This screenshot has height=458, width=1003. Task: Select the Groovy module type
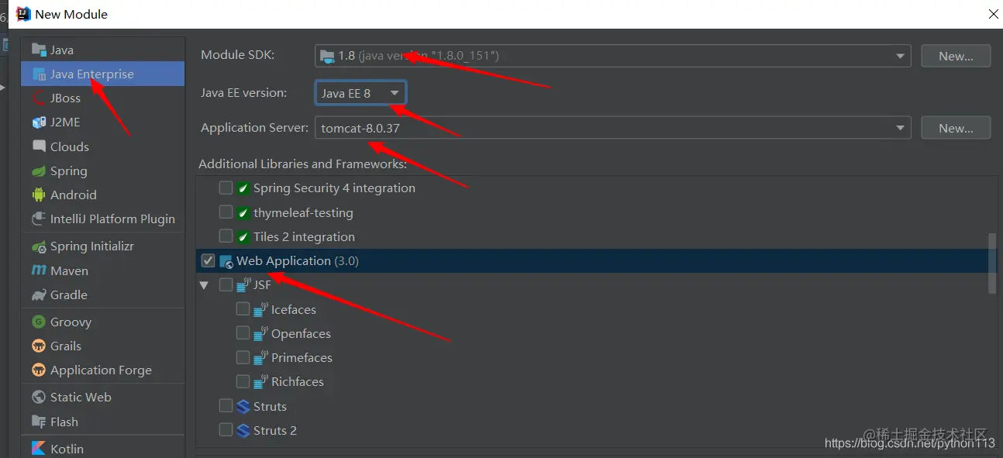103,322
